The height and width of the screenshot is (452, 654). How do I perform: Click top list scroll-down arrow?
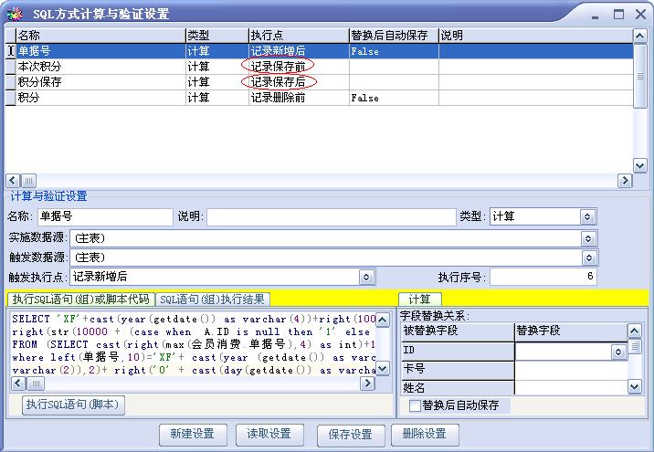pos(639,165)
